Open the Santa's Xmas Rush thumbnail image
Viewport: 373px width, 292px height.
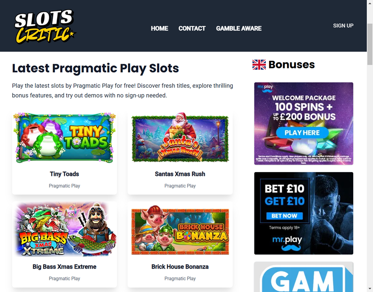[x=180, y=137]
